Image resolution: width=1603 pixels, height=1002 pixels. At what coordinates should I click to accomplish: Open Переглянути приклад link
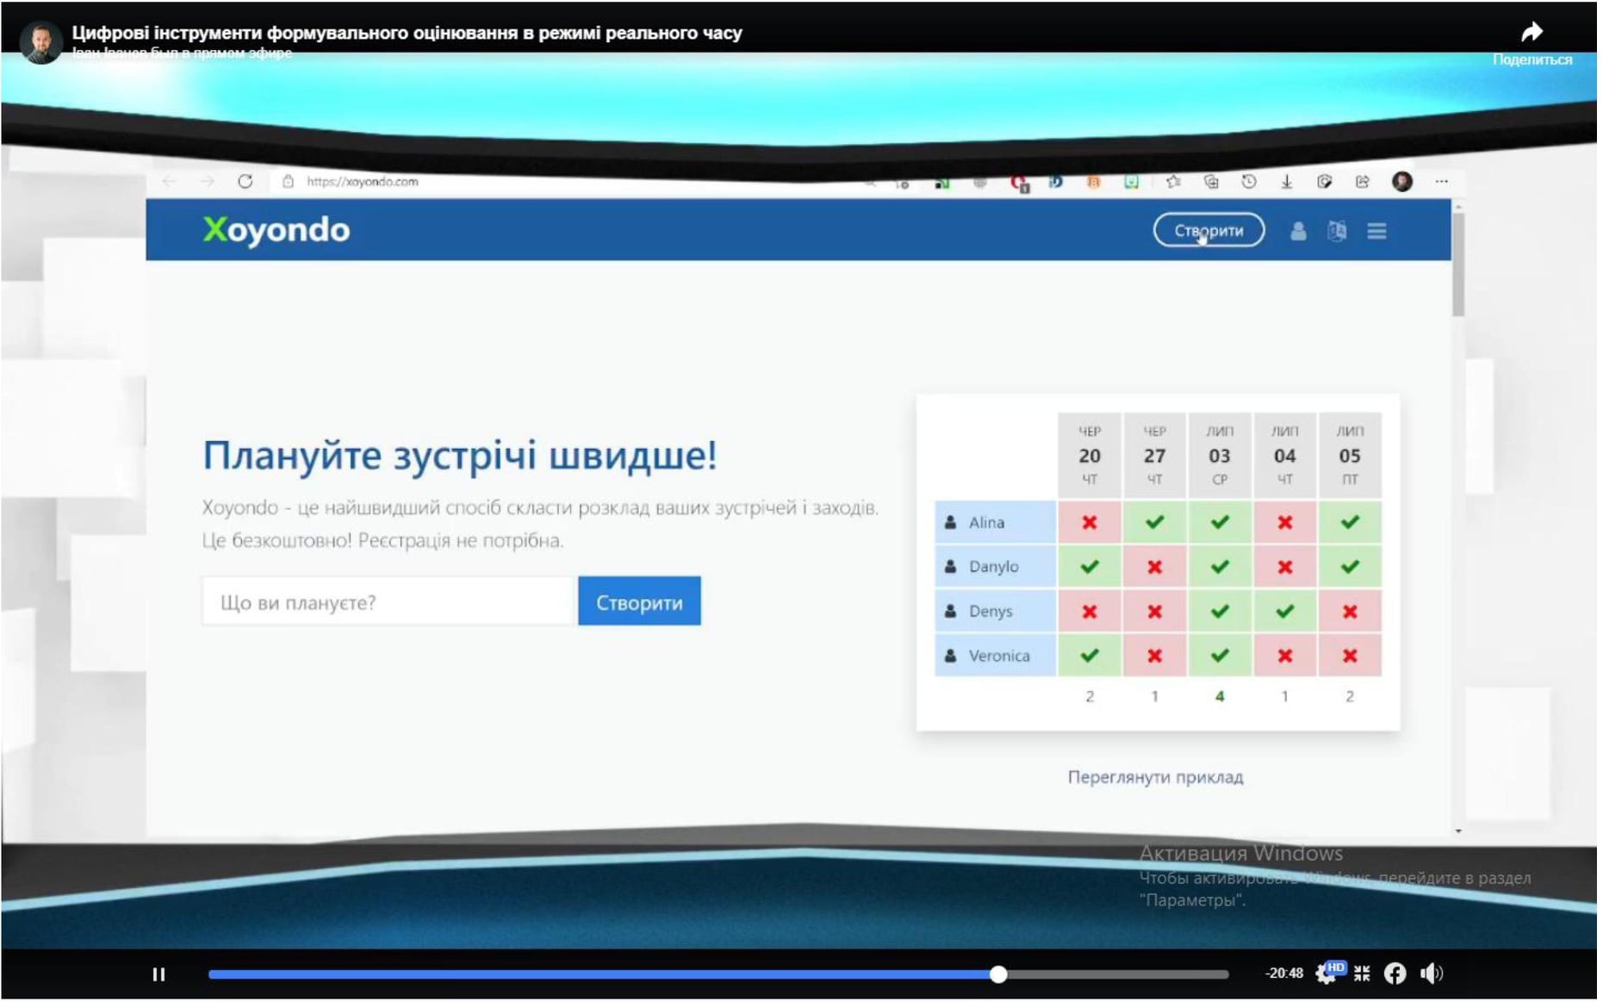(1155, 777)
